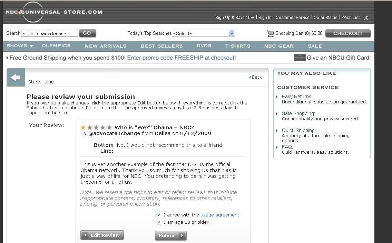The image size is (392, 243).
Task: Toggle the age 13 or older checkbox
Action: point(159,222)
